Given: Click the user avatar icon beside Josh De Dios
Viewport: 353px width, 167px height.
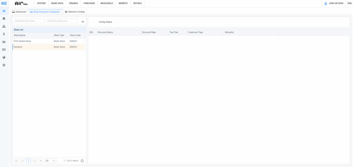Looking at the screenshot, I should click(x=326, y=3).
